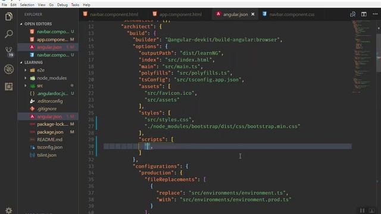Open the Go menu
The image size is (381, 214).
click(51, 5)
